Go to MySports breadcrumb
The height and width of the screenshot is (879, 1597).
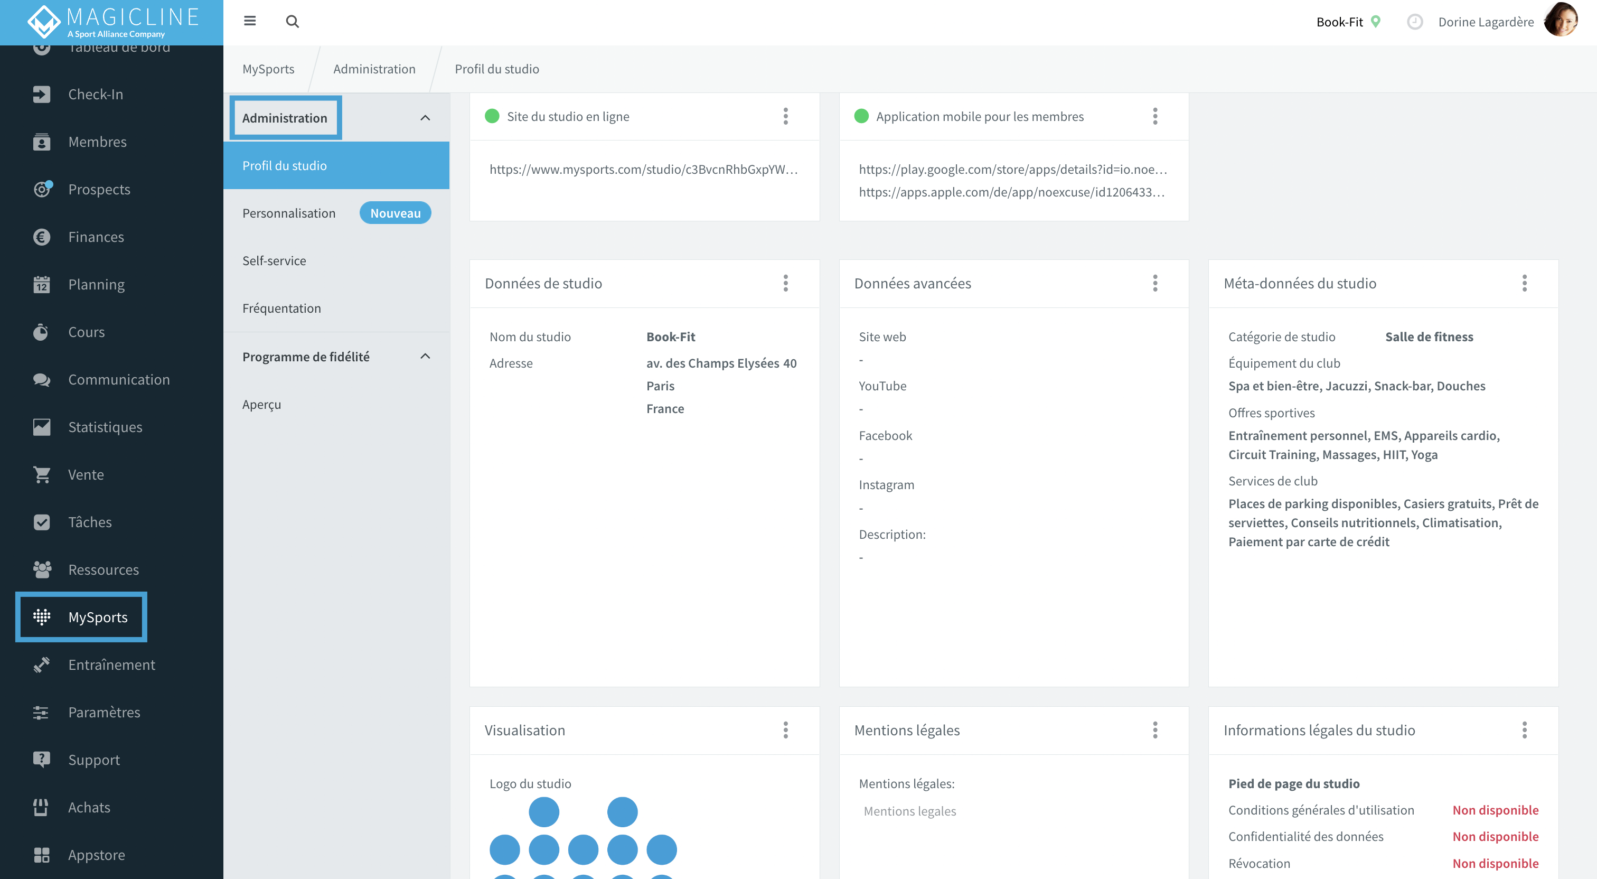pos(268,69)
